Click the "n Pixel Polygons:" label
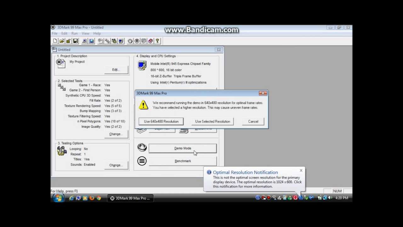 (x=89, y=121)
